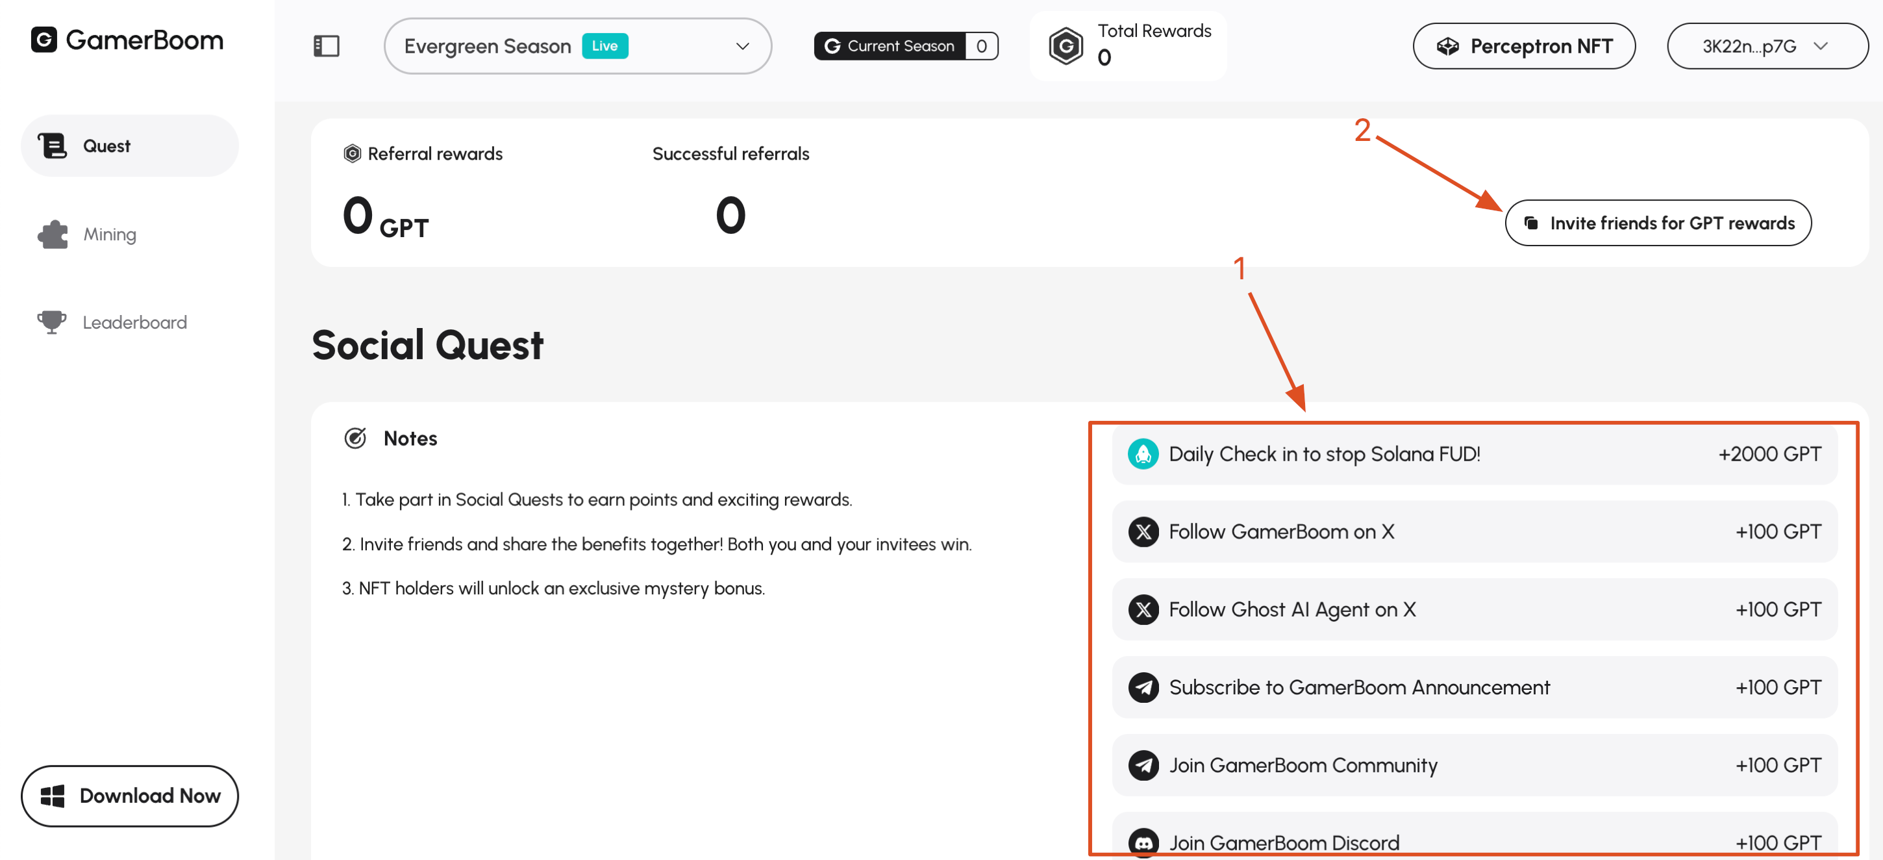Click the 0 GPT referral rewards value
The width and height of the screenshot is (1883, 860).
(x=385, y=217)
